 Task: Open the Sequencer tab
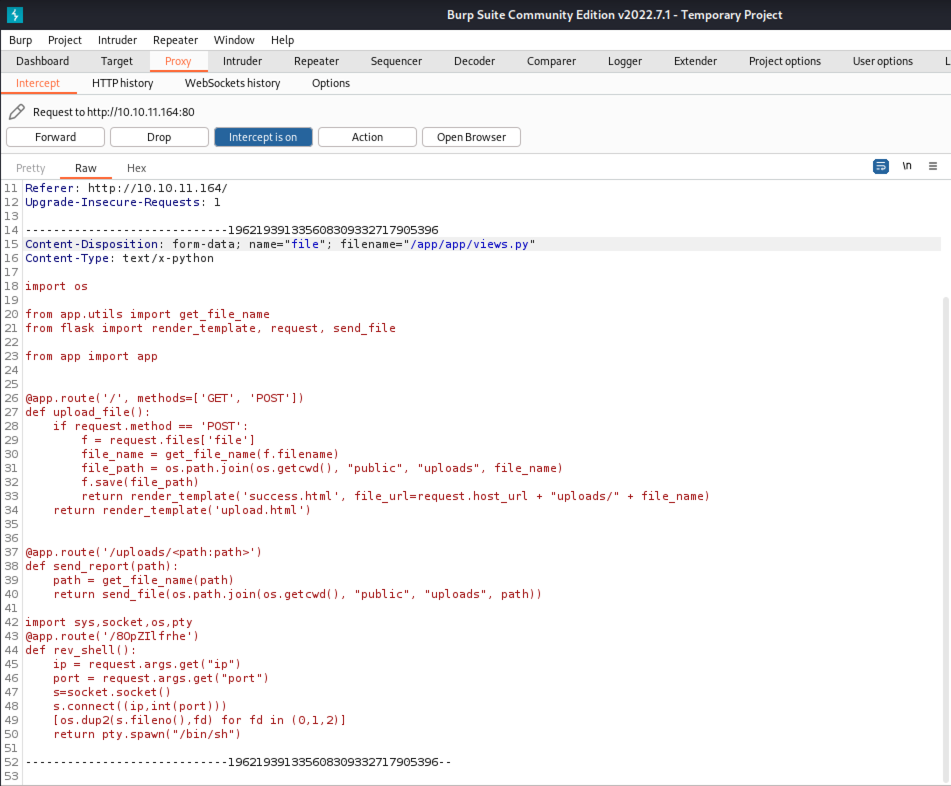point(396,61)
